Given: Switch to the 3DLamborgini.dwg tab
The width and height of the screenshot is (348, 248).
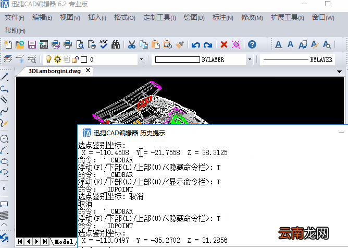Looking at the screenshot, I should tap(55, 71).
